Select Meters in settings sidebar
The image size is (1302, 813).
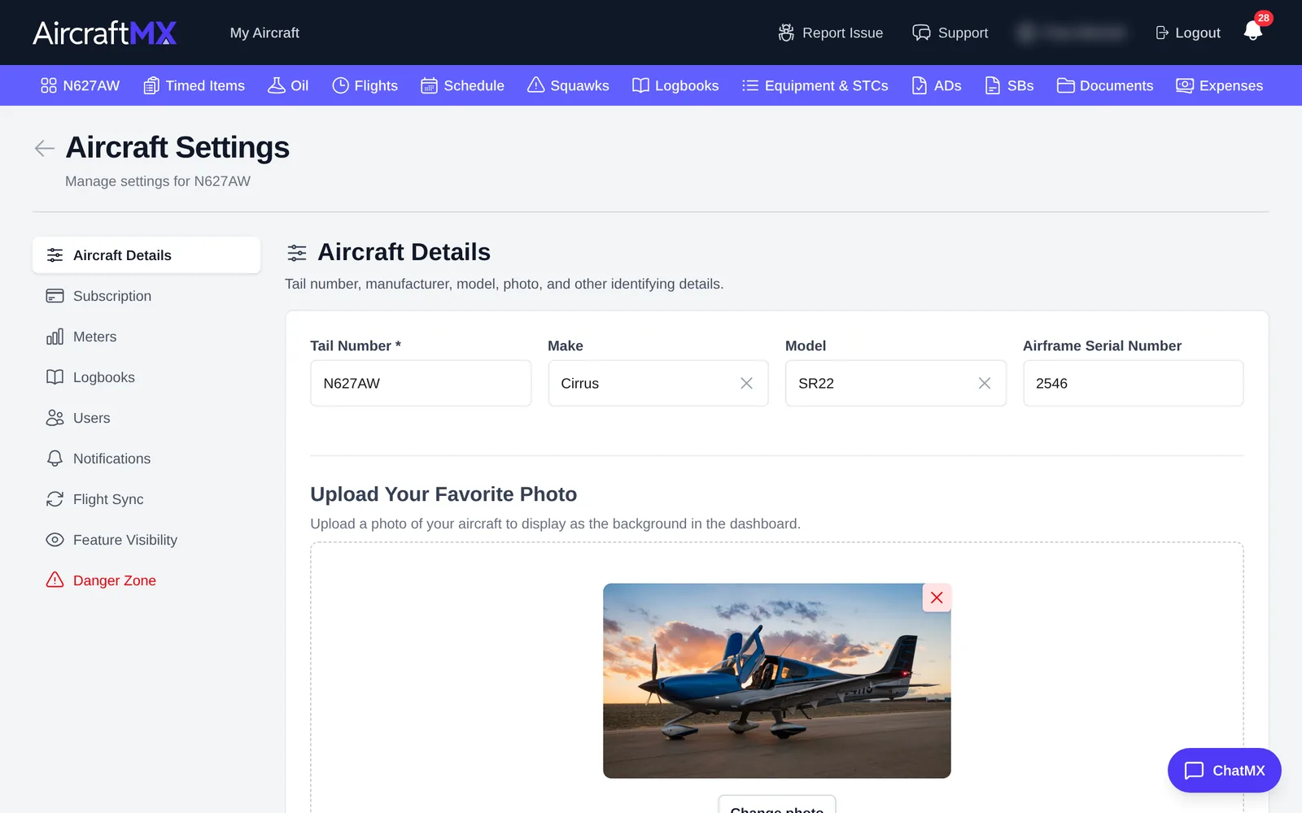[146, 337]
